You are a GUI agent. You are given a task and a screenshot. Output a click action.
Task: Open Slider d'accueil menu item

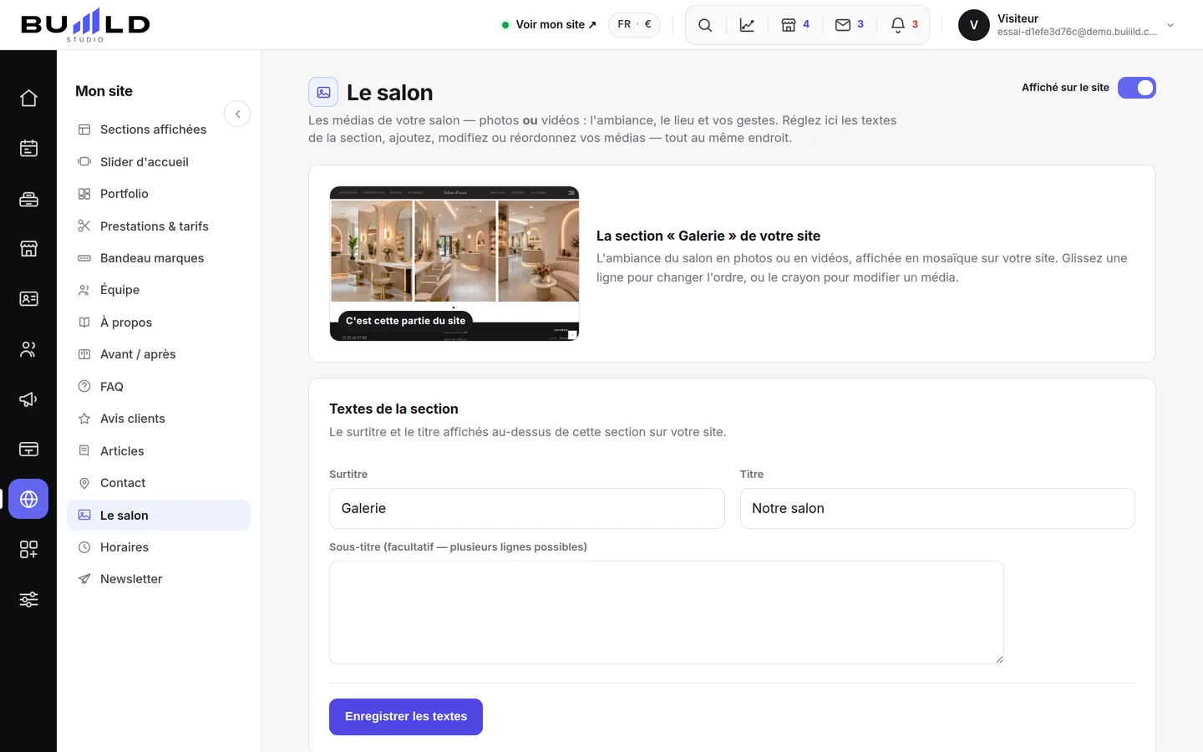point(159,162)
